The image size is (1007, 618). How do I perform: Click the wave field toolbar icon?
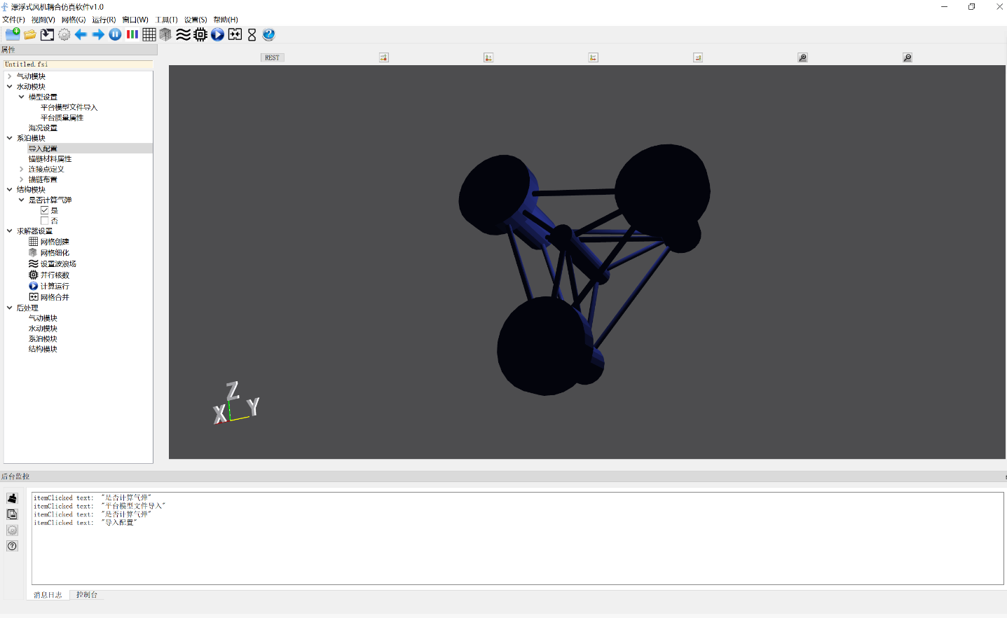(x=183, y=34)
